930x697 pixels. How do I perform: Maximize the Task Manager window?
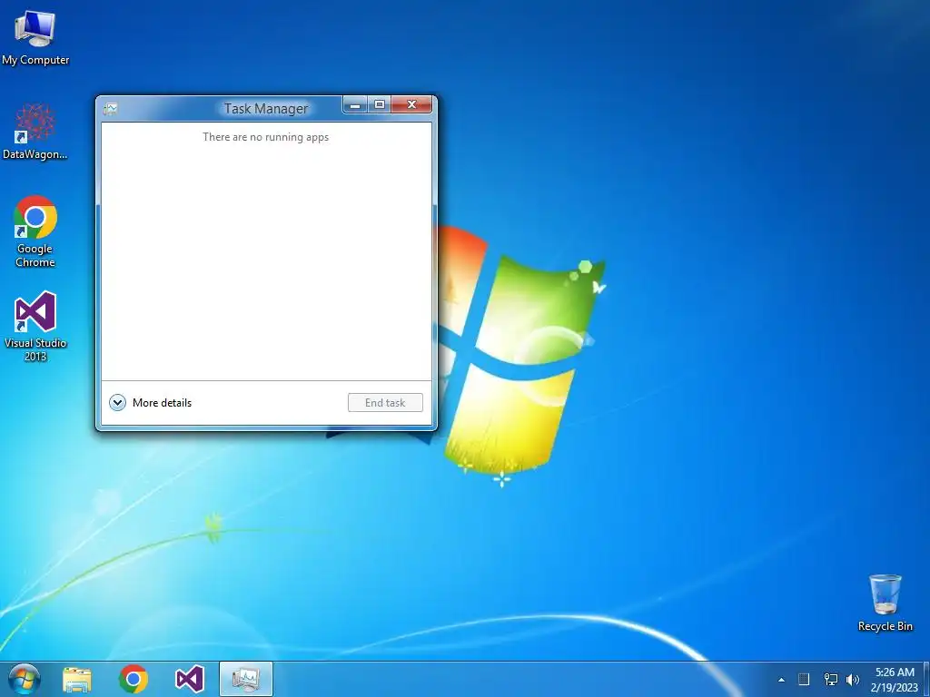[380, 105]
